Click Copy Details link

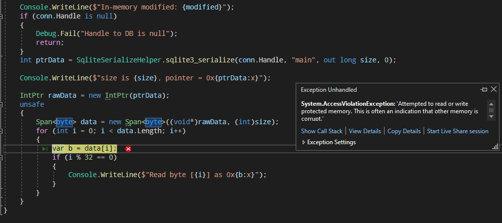coord(404,131)
